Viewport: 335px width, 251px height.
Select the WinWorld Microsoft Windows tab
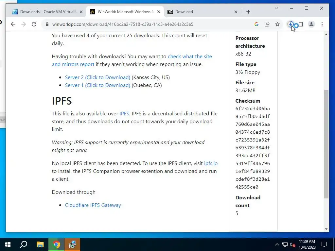pos(125,12)
